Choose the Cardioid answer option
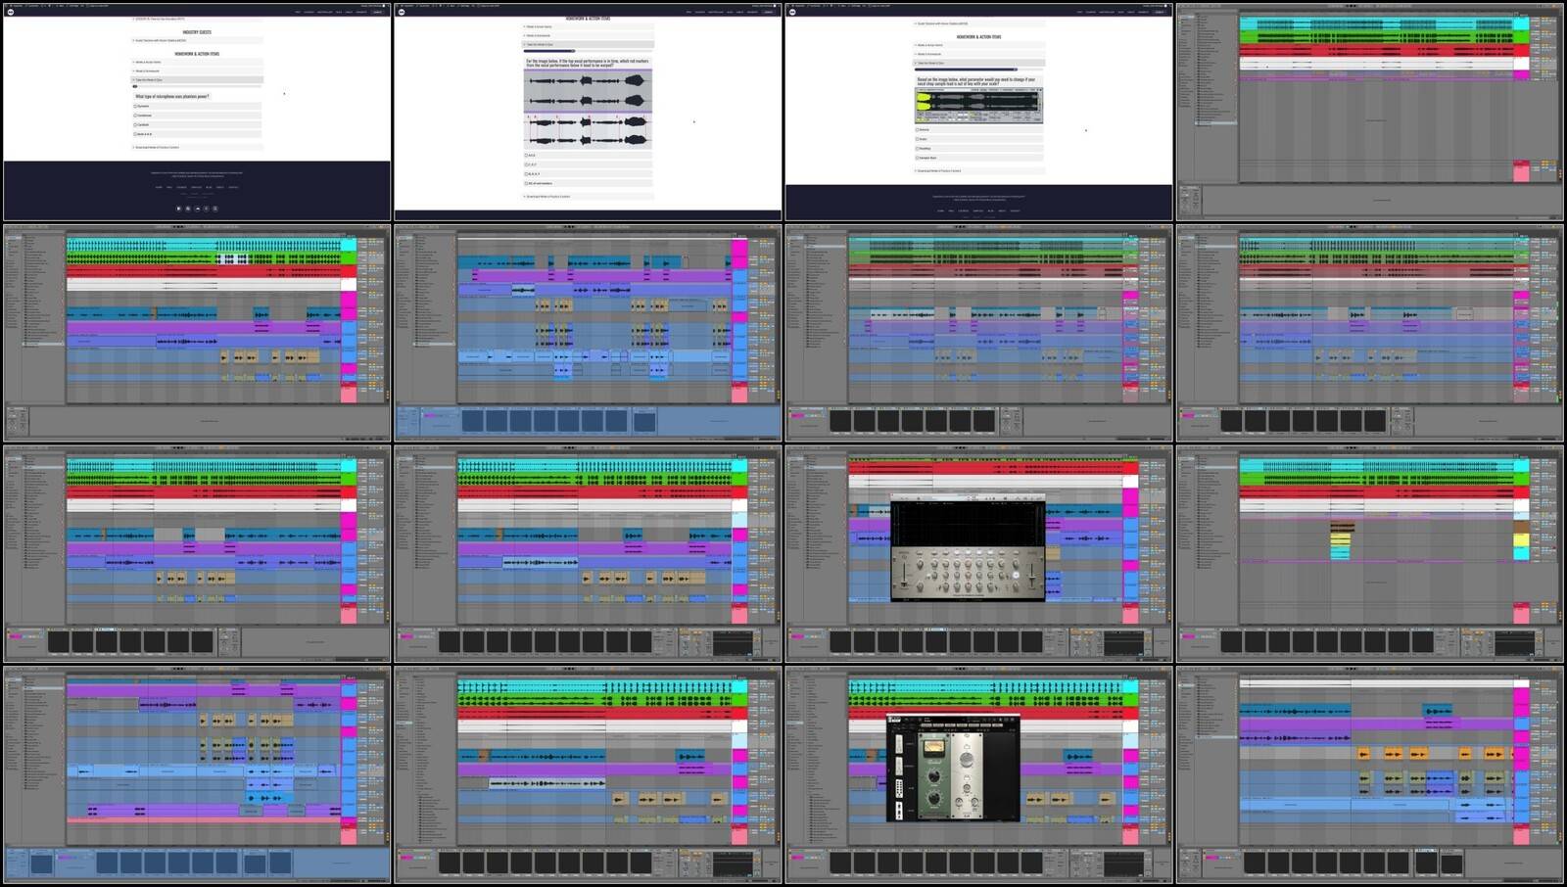The width and height of the screenshot is (1567, 887). click(135, 124)
